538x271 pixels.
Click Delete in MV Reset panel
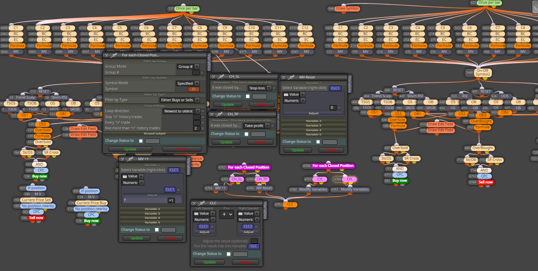(x=331, y=150)
